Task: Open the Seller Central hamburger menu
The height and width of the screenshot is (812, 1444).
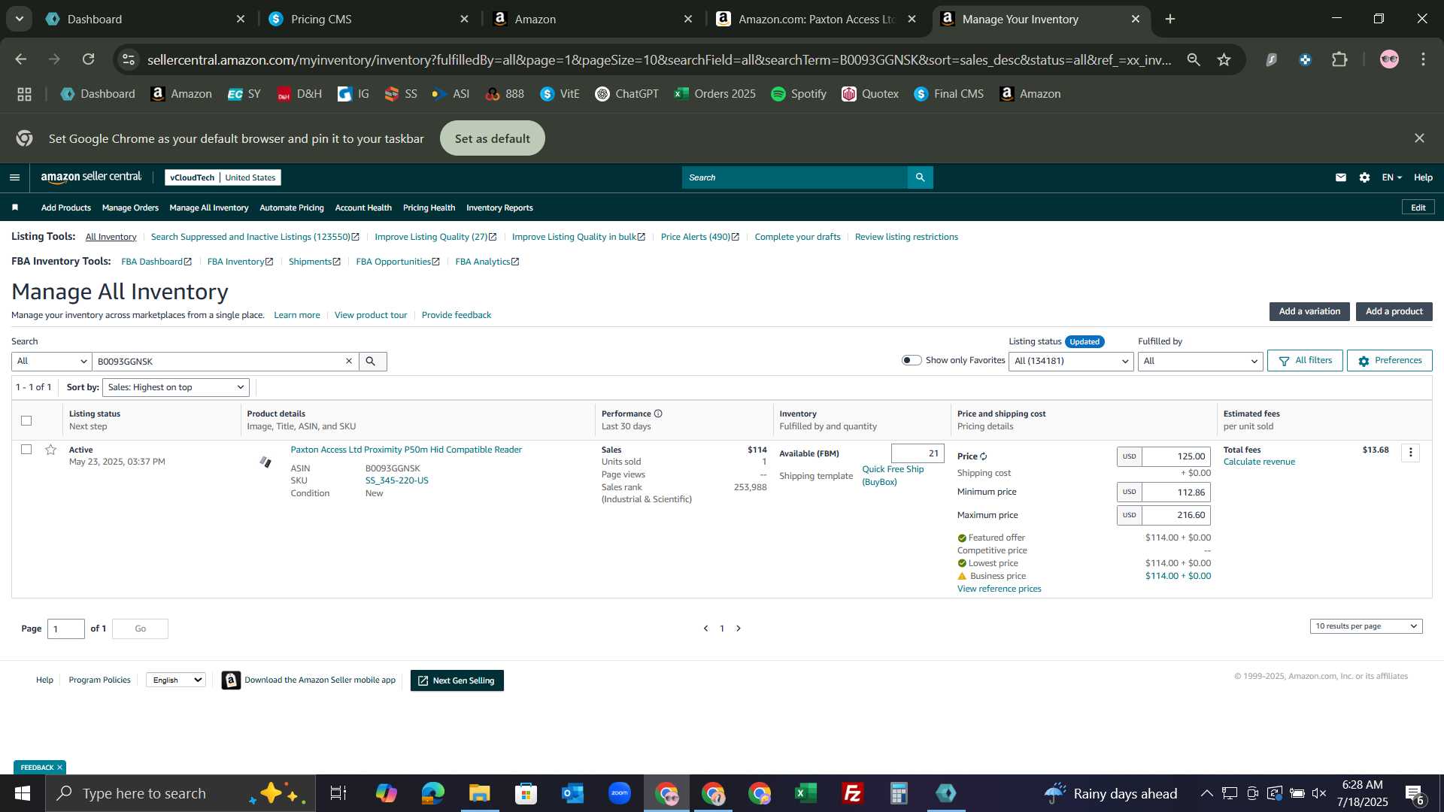Action: (x=14, y=177)
